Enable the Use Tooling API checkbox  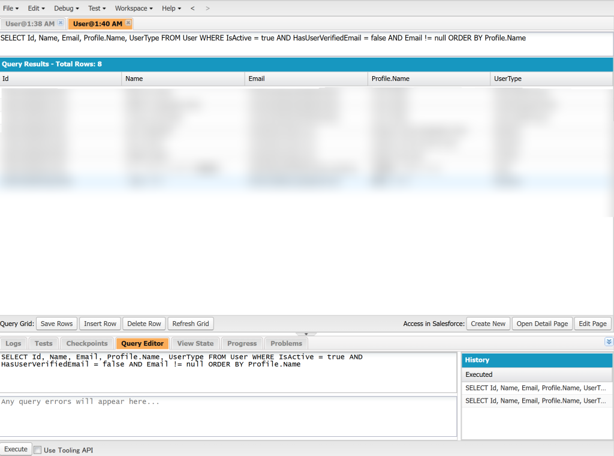[x=38, y=450]
